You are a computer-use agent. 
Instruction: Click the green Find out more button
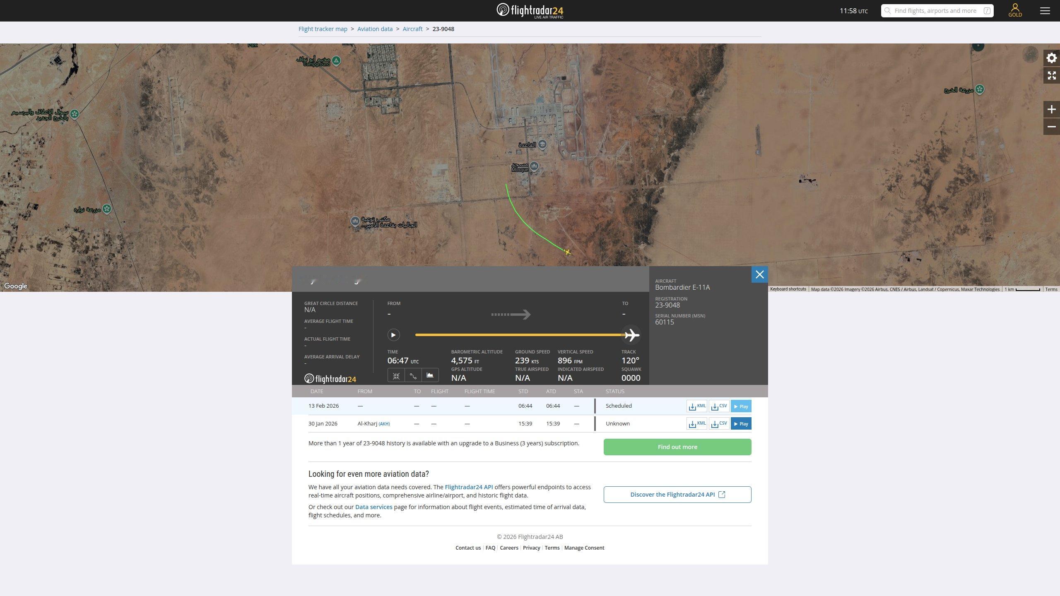point(677,447)
